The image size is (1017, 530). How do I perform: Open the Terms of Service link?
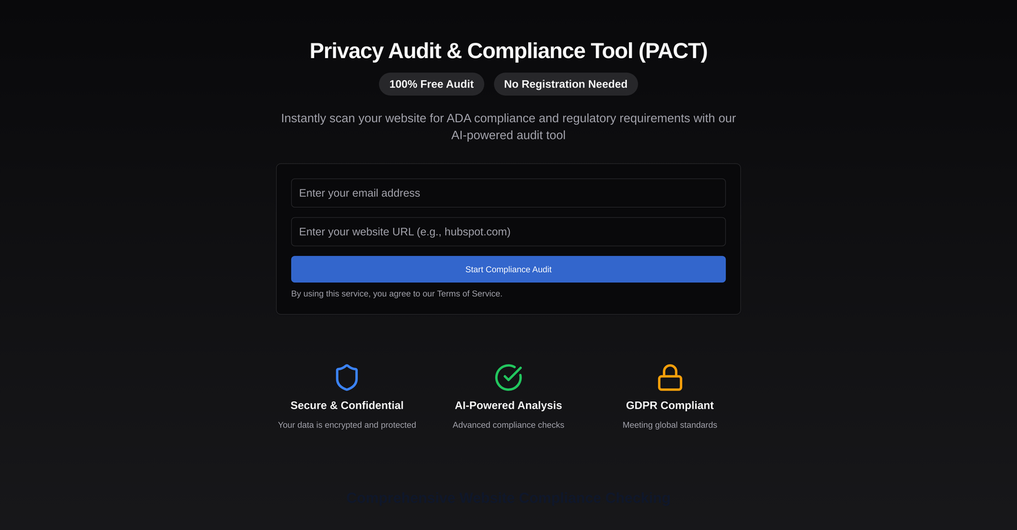468,293
